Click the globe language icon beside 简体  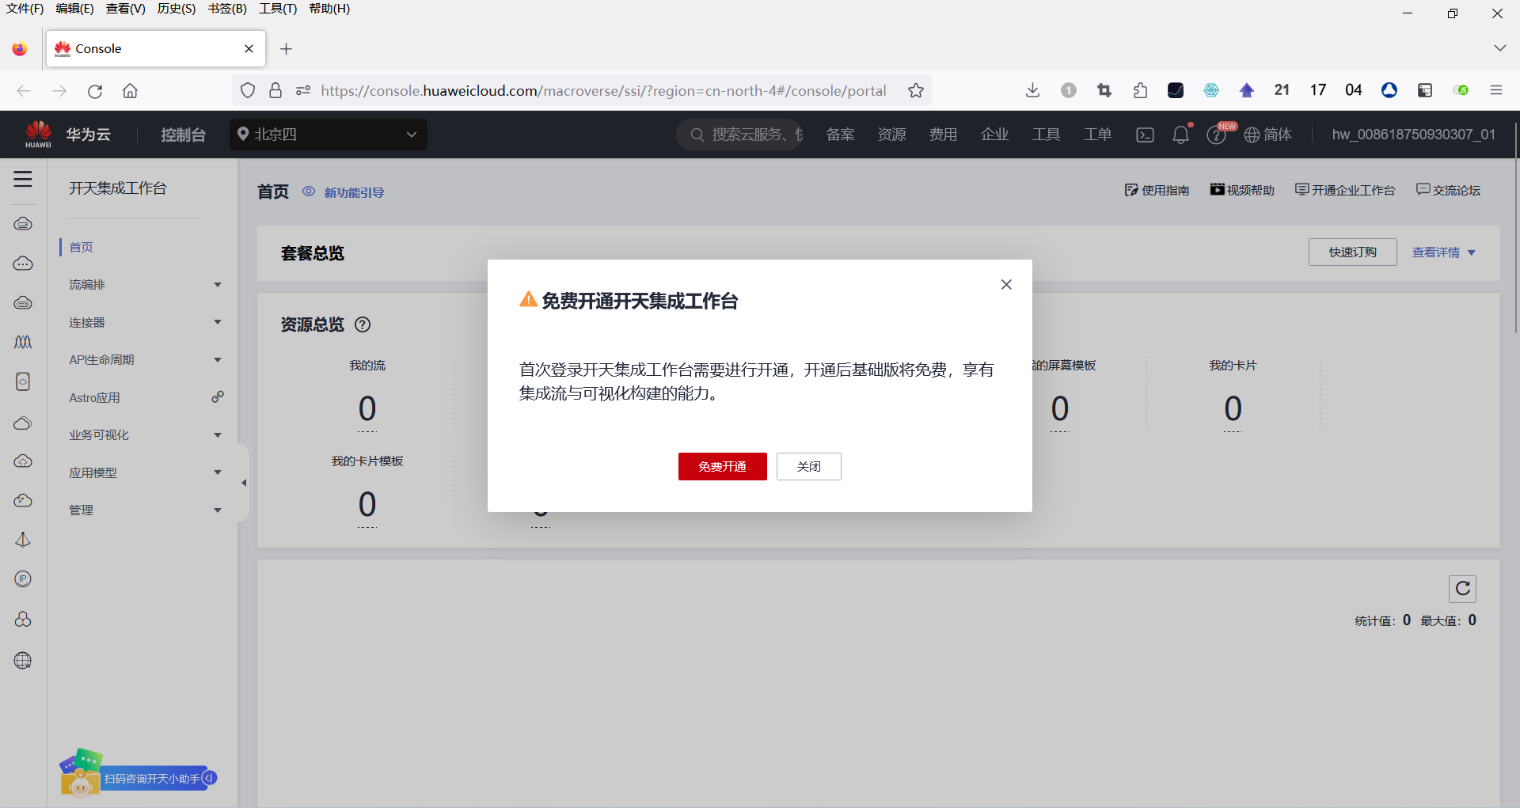pyautogui.click(x=1252, y=135)
